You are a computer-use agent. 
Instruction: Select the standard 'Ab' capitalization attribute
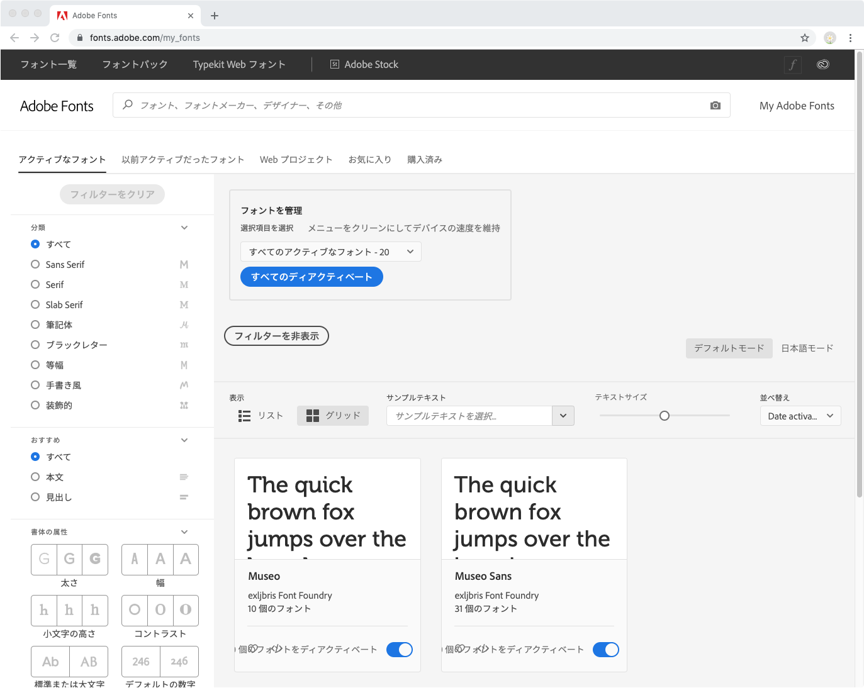pos(50,662)
